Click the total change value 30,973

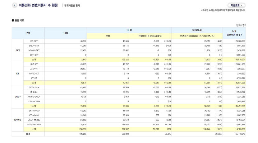point(168,134)
